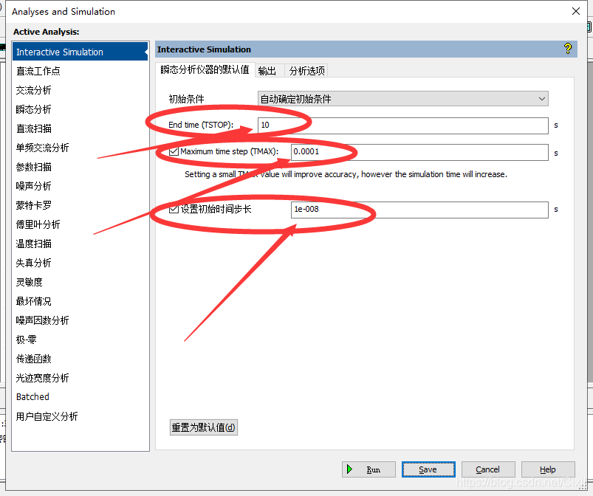Screen dimensions: 593x496
Task: Select 直流工作点 analysis type
Action: (38, 71)
